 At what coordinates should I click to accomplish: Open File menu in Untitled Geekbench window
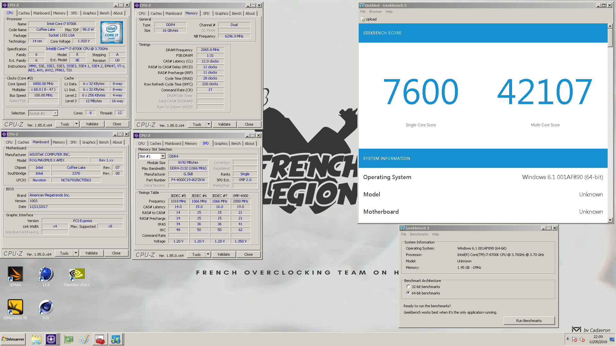pyautogui.click(x=363, y=12)
